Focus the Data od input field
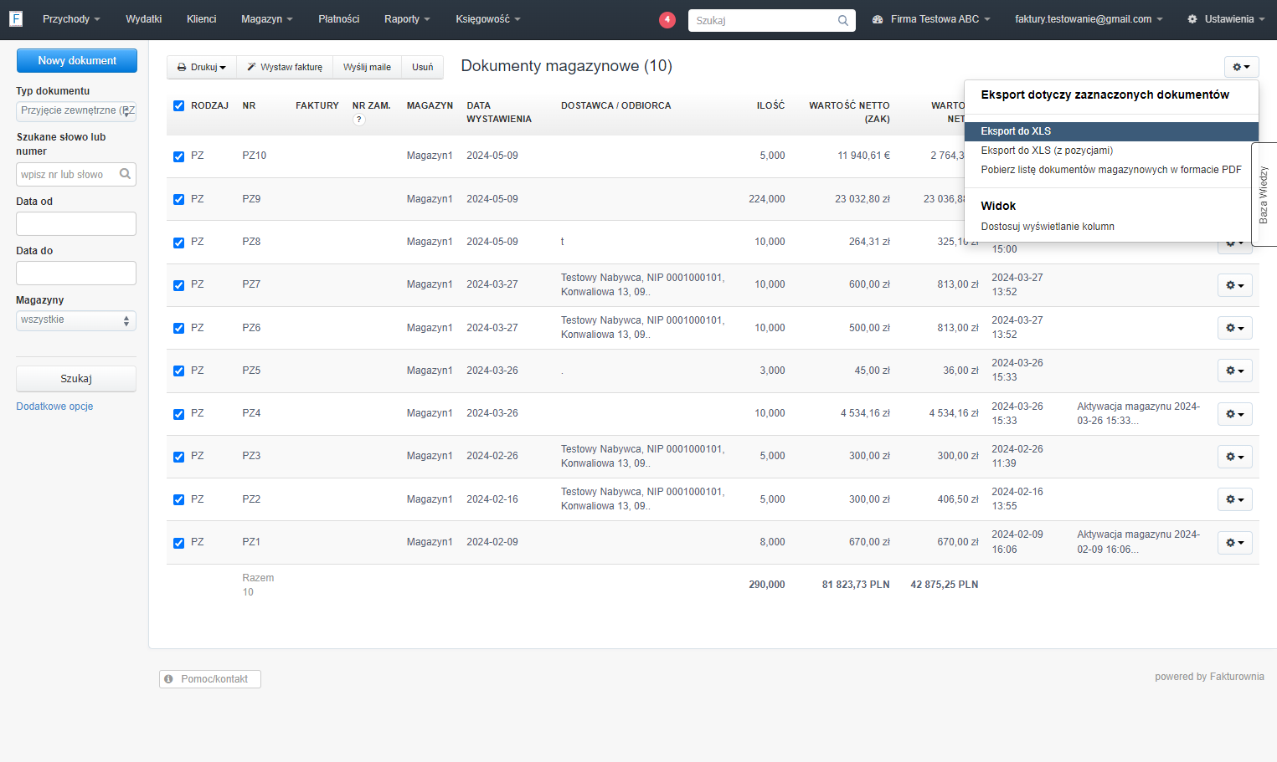 point(76,224)
